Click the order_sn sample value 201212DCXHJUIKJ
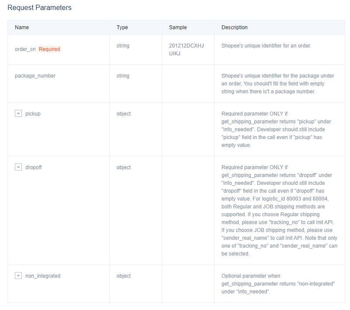 187,49
